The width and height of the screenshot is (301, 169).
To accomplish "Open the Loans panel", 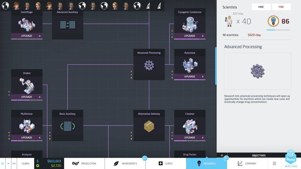I will [x=26, y=163].
